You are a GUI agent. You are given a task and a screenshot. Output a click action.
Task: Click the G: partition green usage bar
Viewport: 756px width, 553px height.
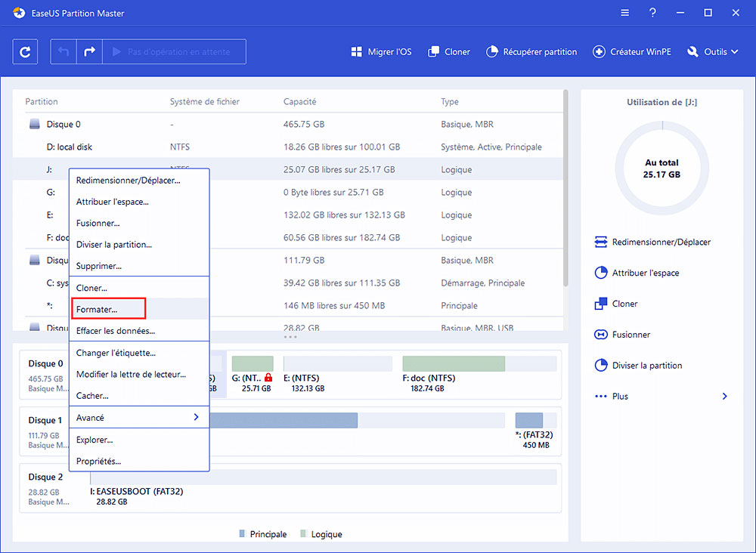253,363
